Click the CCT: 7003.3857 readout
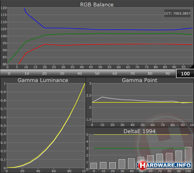194x173 pixels. click(x=177, y=13)
